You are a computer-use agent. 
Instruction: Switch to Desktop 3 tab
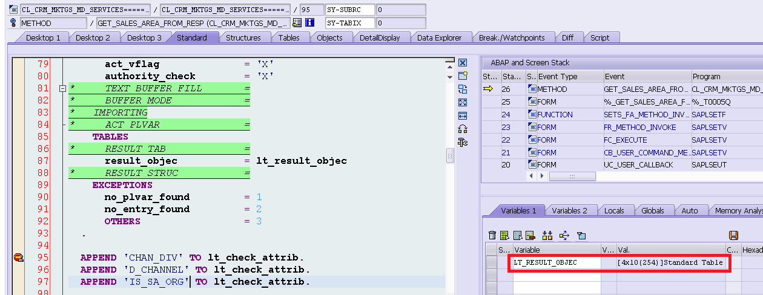pos(144,37)
